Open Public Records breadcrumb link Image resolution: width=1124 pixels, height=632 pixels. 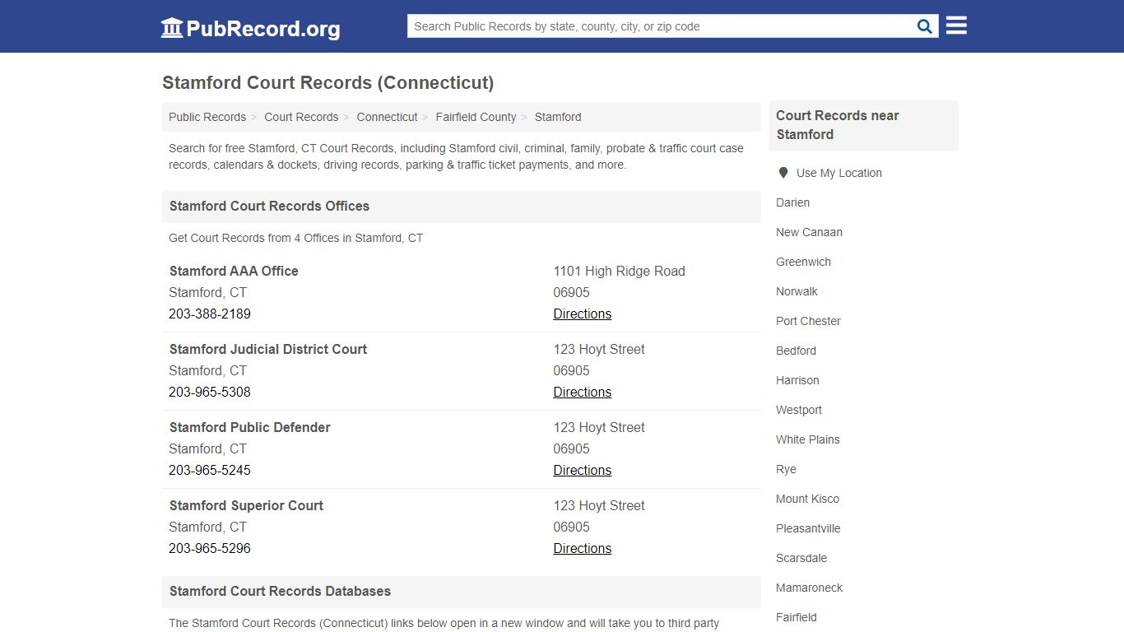207,117
